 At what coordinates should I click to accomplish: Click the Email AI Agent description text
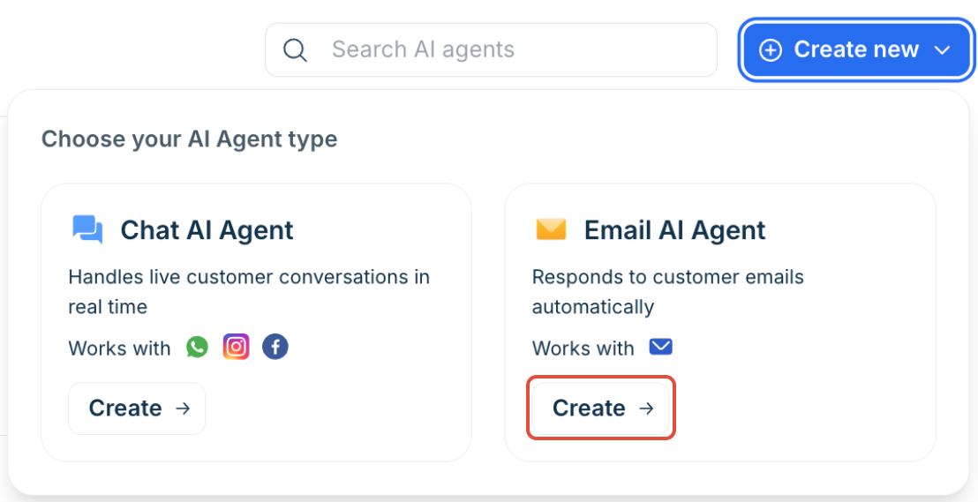[x=668, y=291]
